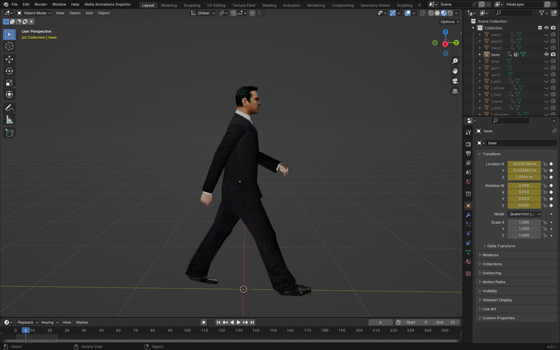Expand the Motion Paths panel
Screen dimensions: 560x350
493,282
